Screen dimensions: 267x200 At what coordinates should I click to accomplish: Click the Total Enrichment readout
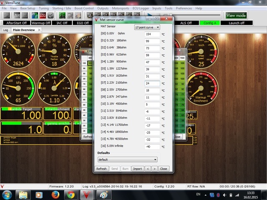point(58,114)
